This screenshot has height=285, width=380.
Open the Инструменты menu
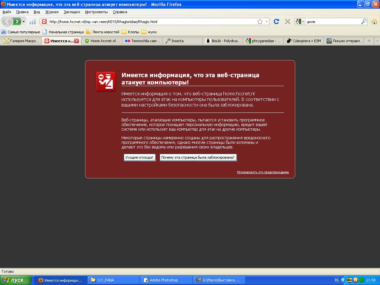point(96,12)
